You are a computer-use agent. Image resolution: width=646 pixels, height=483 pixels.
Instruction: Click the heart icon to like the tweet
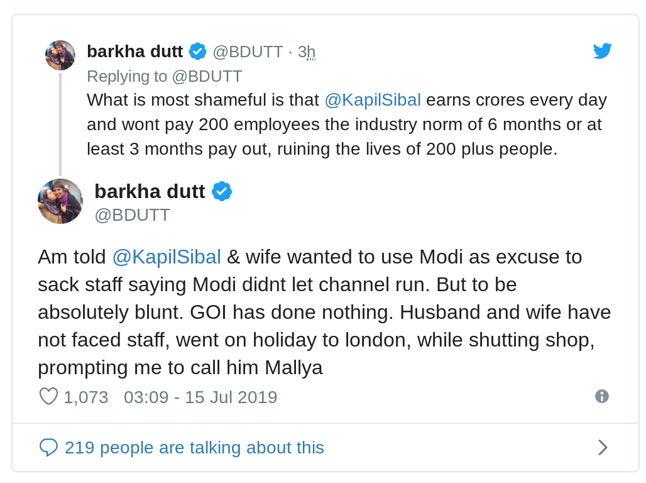tap(48, 397)
